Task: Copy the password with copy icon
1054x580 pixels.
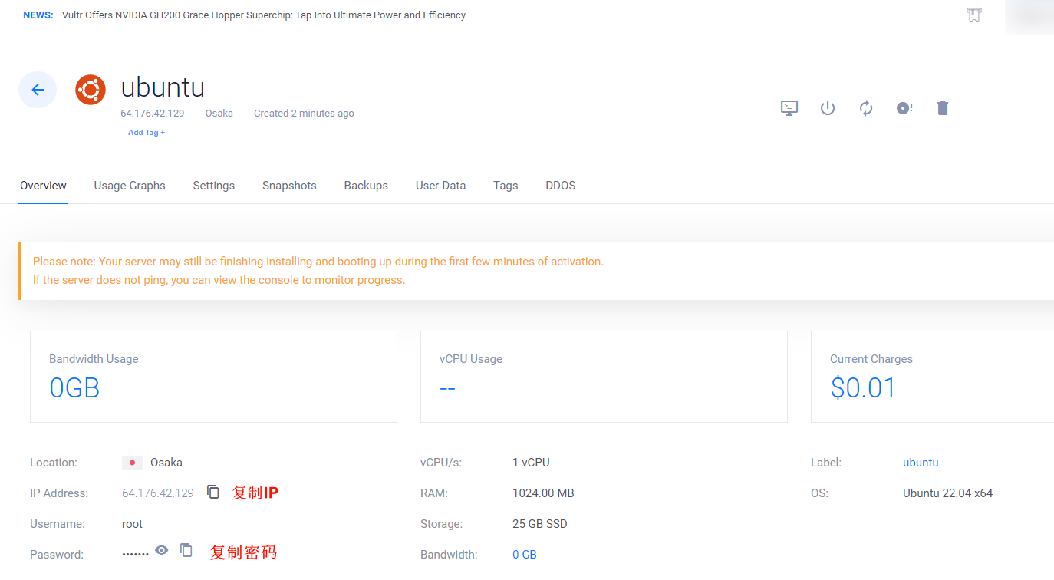Action: point(186,550)
